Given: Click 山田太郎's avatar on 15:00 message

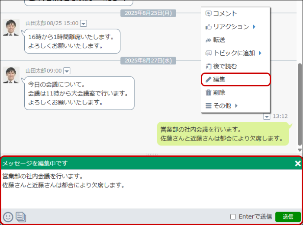Looking at the screenshot, I should point(11,28).
